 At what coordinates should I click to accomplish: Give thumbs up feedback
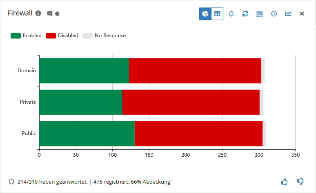pos(285,182)
